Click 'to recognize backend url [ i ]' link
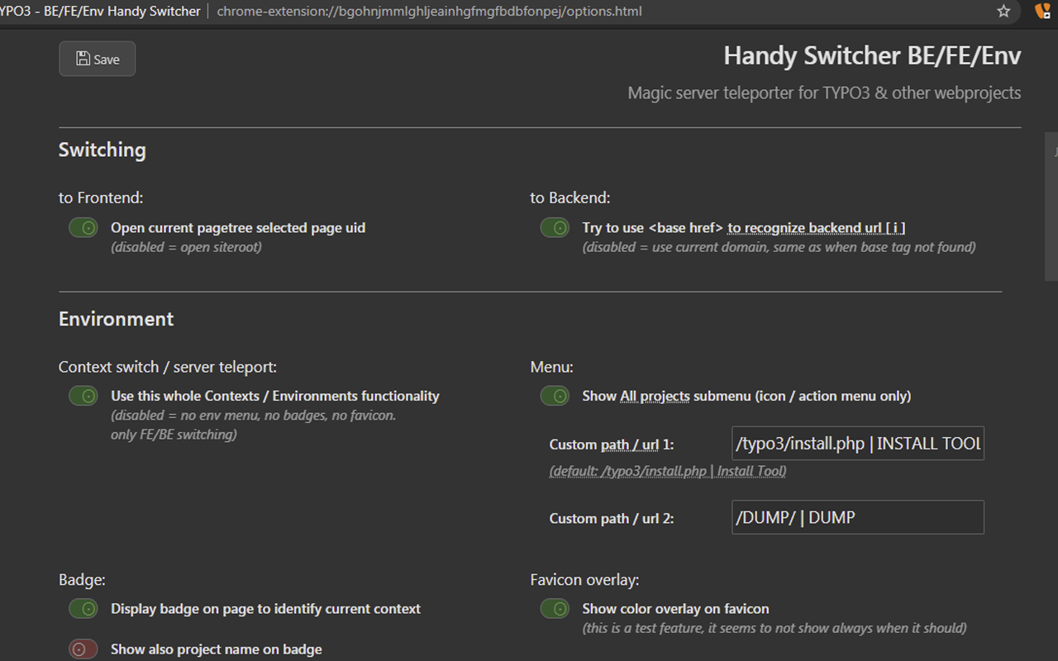This screenshot has width=1058, height=661. coord(817,228)
